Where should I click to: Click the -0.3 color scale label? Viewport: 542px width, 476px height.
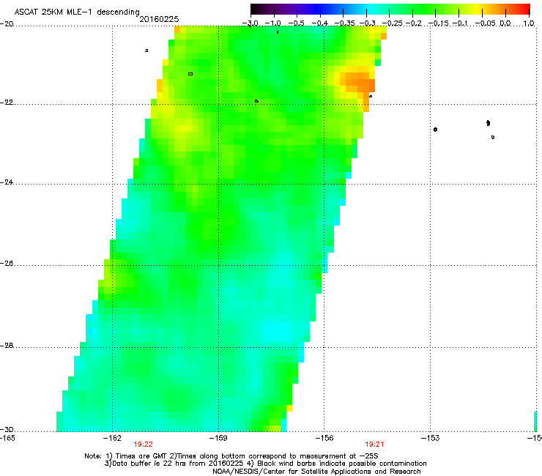click(x=368, y=23)
